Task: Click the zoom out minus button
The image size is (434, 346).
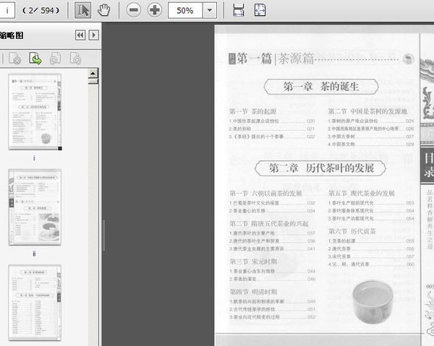Action: (x=133, y=10)
